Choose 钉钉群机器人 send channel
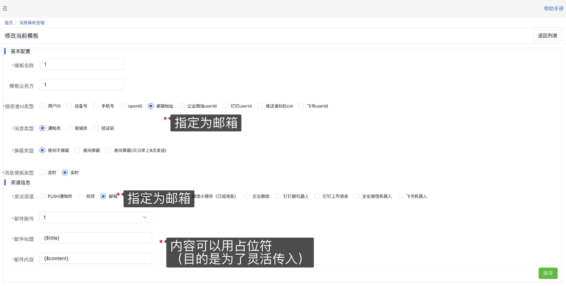Image resolution: width=566 pixels, height=286 pixels. [x=278, y=196]
